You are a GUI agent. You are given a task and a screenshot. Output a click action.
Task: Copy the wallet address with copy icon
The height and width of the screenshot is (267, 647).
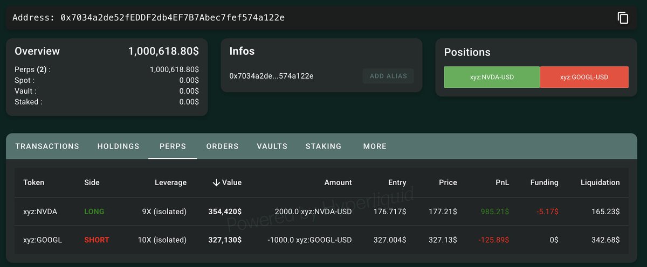click(623, 18)
